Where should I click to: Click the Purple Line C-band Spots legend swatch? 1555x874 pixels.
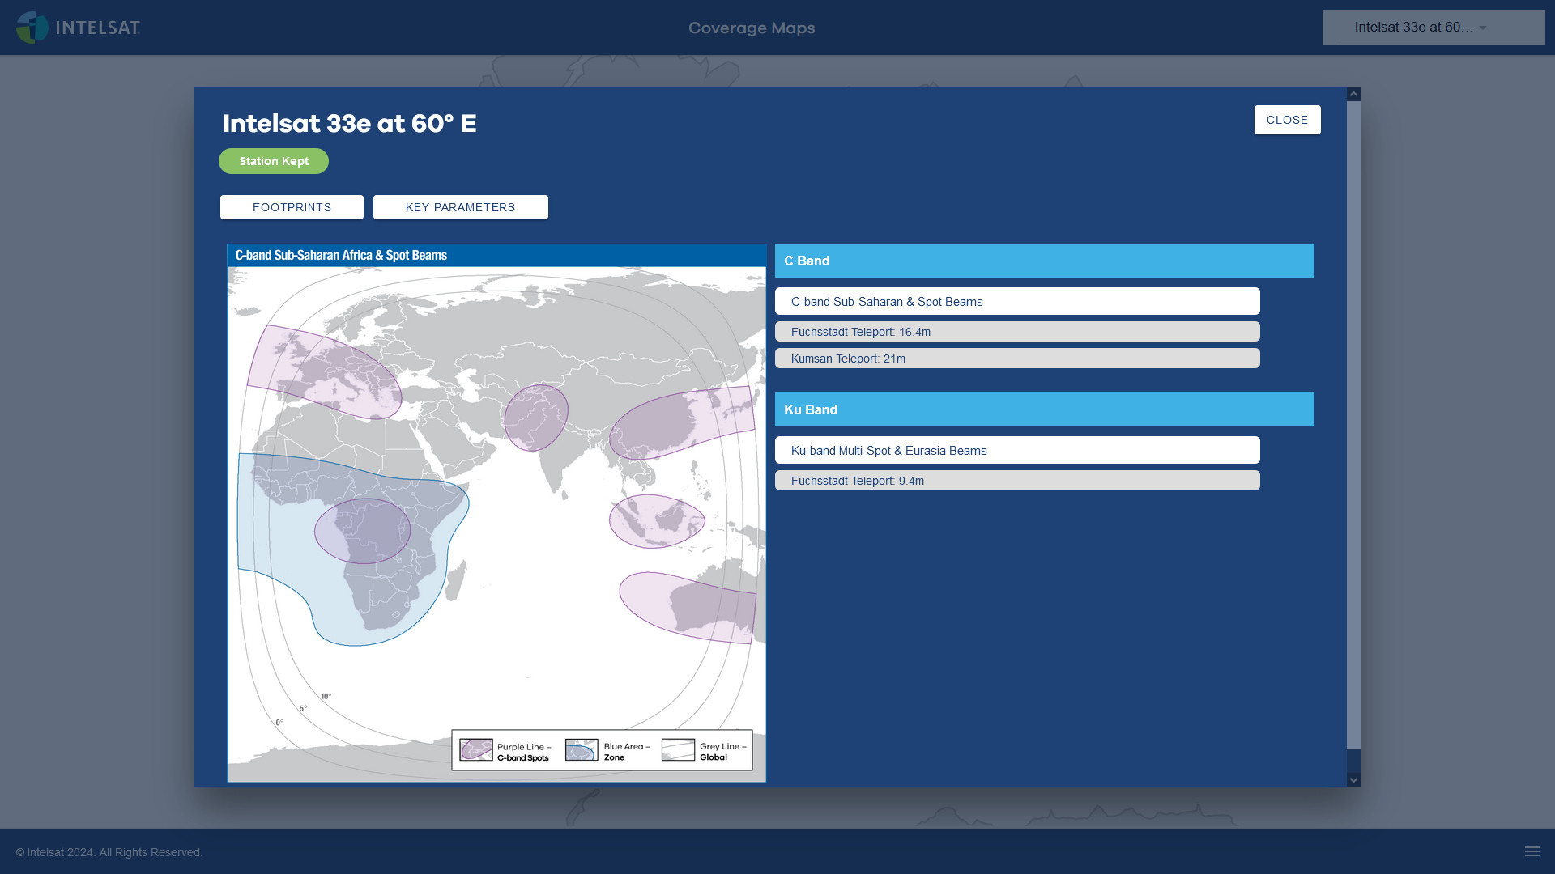point(476,749)
